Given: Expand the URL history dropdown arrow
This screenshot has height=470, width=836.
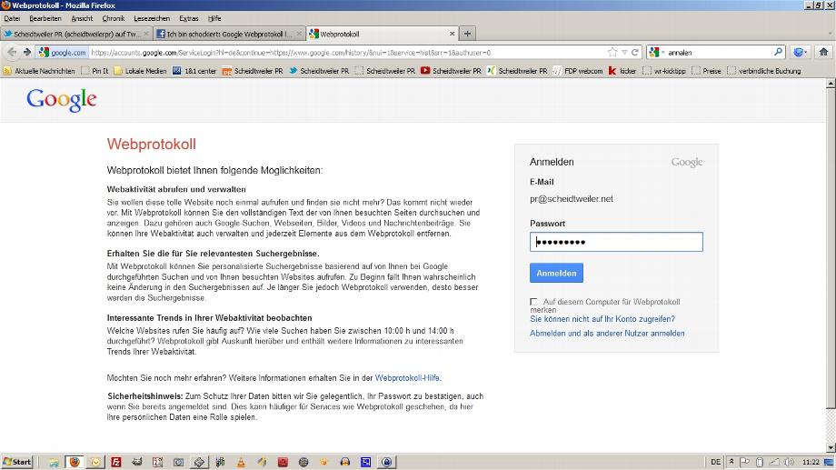Looking at the screenshot, I should click(x=624, y=53).
